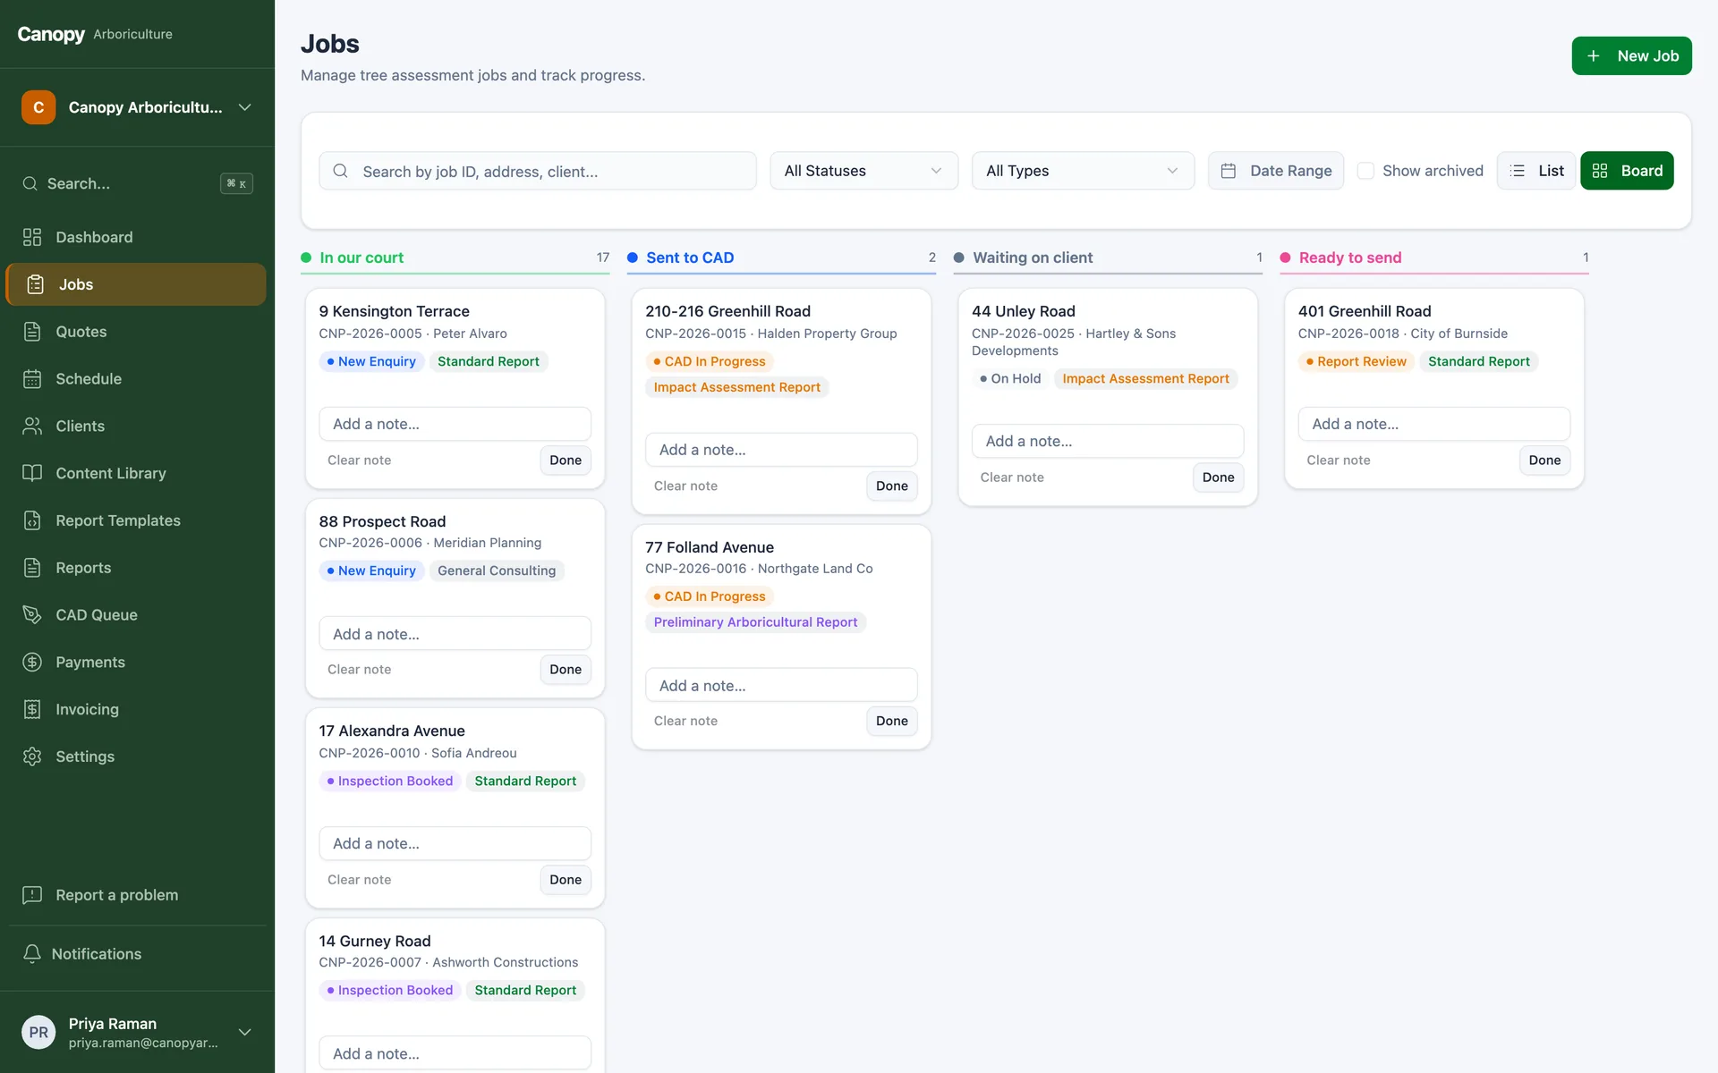
Task: Open the Quotes page
Action: (x=136, y=332)
